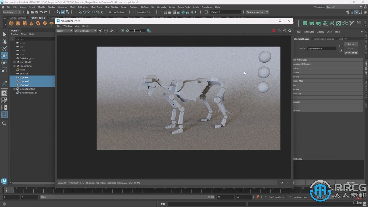Image resolution: width=368 pixels, height=207 pixels.
Task: Activate the Lasso select tool
Action: coord(4,42)
